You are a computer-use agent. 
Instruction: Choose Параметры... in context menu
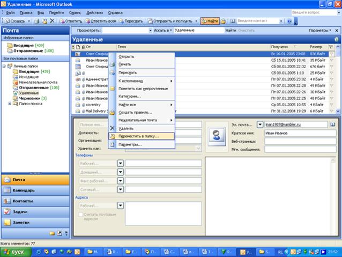click(142, 144)
